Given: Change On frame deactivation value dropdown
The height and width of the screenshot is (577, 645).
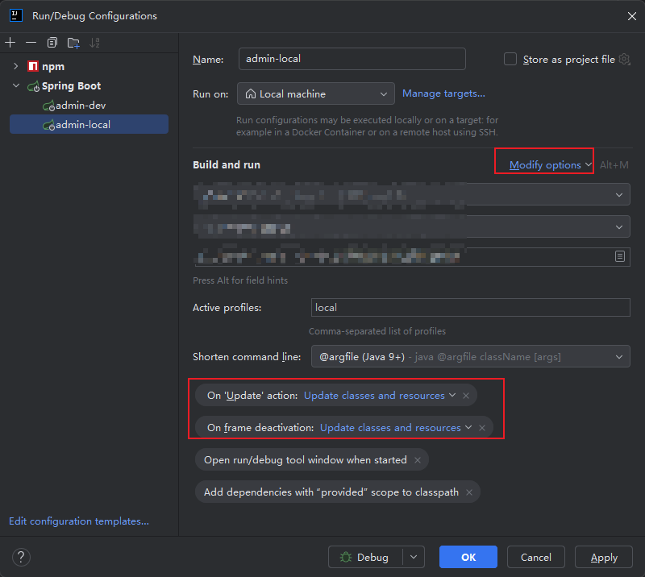Looking at the screenshot, I should click(396, 428).
